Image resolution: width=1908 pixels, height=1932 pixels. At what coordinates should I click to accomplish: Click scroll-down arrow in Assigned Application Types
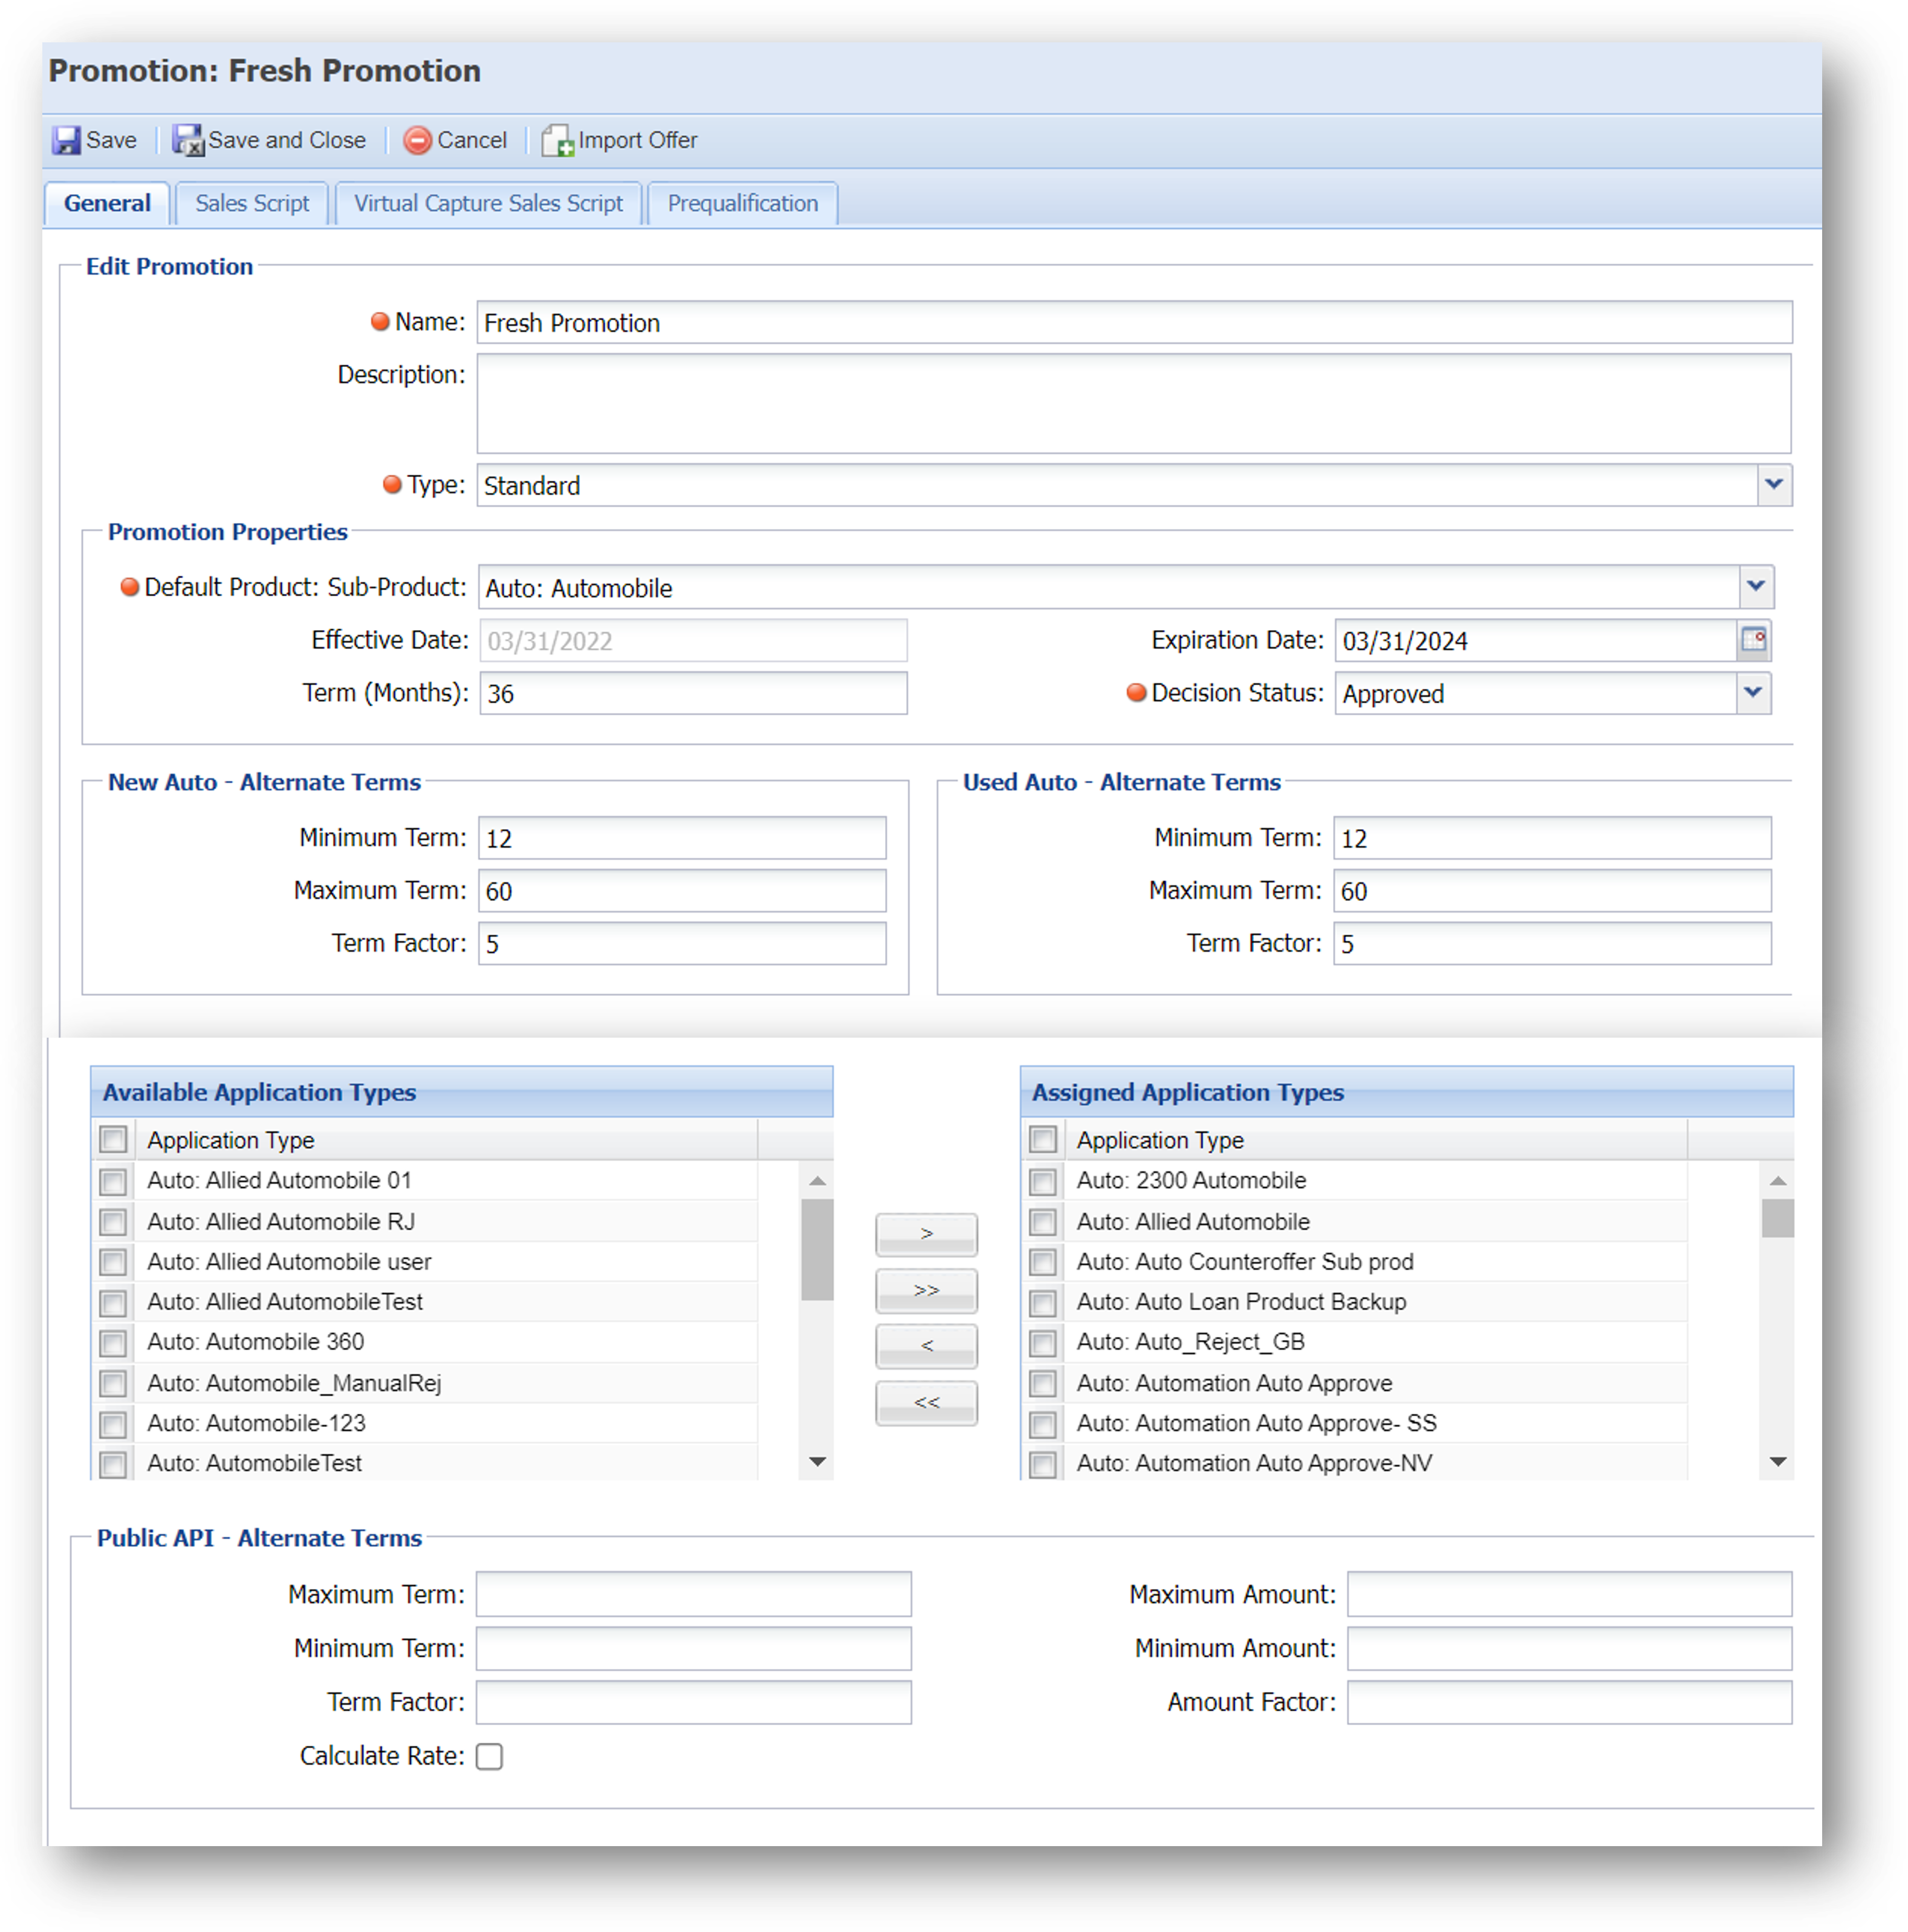[1777, 1462]
